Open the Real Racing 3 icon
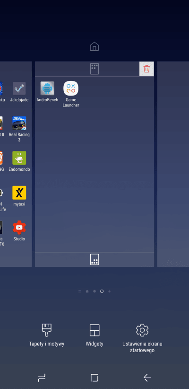 click(x=19, y=124)
